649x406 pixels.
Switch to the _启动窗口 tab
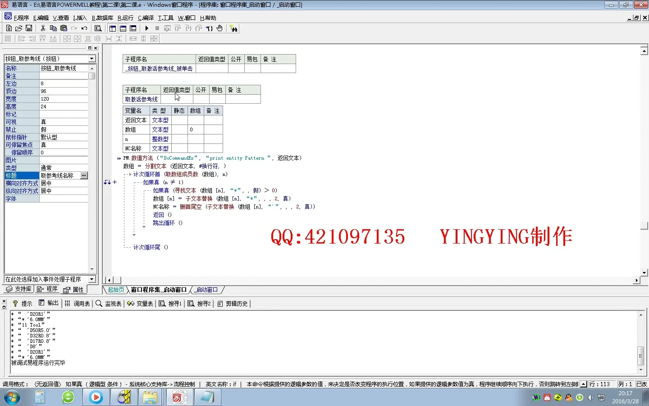tap(207, 290)
